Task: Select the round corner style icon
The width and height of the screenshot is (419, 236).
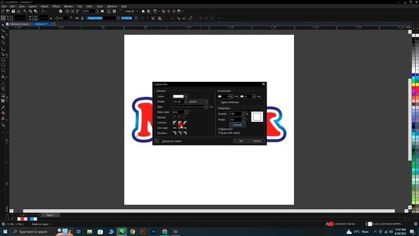Action: [180, 123]
